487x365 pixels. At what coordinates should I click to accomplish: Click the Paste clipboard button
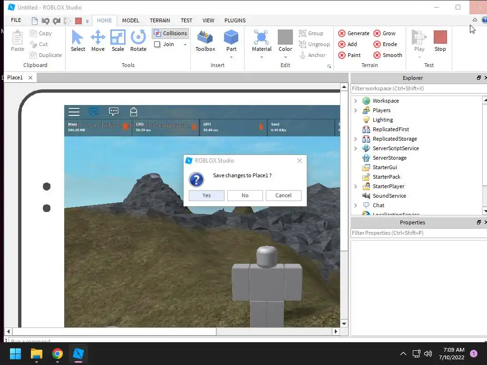18,41
